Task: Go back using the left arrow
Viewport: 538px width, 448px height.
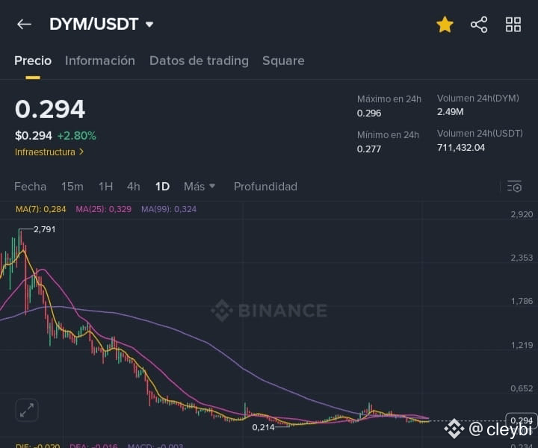Action: (x=24, y=25)
